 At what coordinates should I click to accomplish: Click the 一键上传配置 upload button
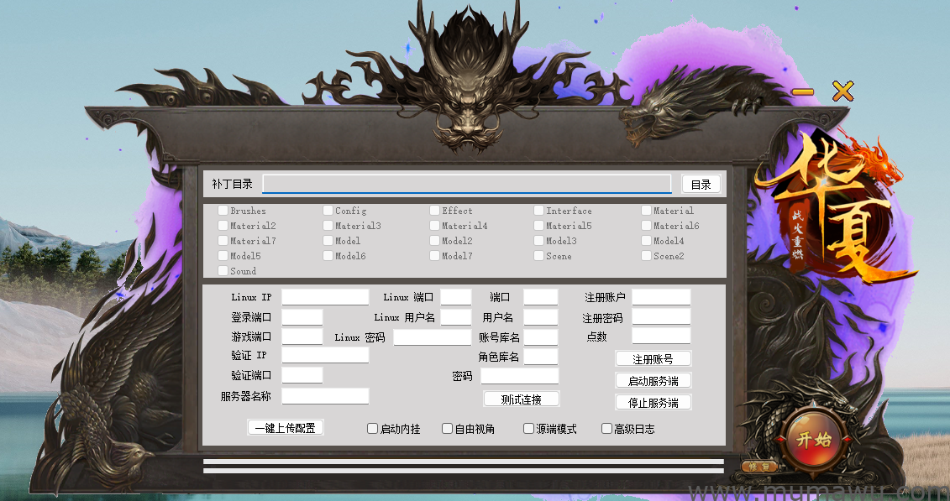click(x=286, y=428)
